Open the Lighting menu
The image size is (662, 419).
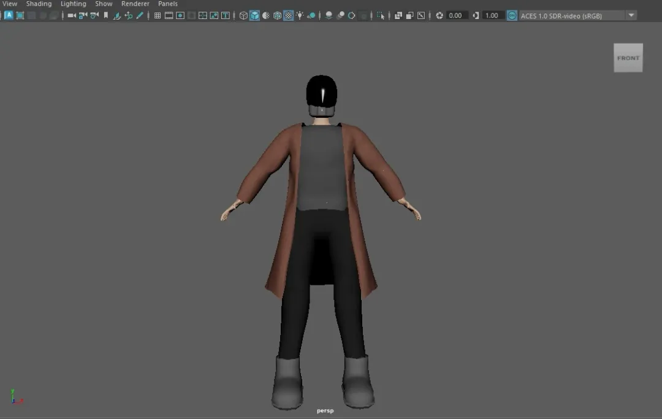(x=73, y=4)
